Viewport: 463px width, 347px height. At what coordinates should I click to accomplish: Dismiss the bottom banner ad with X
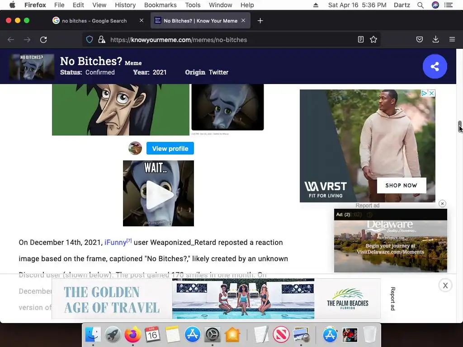click(x=445, y=286)
